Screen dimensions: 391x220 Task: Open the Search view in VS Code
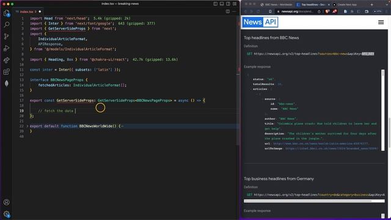tap(7, 24)
